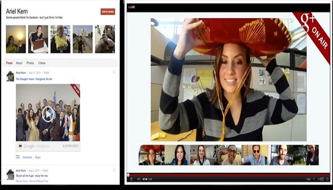Play the Hangouts On Air video post
Image resolution: width=333 pixels, height=190 pixels.
tap(48, 114)
